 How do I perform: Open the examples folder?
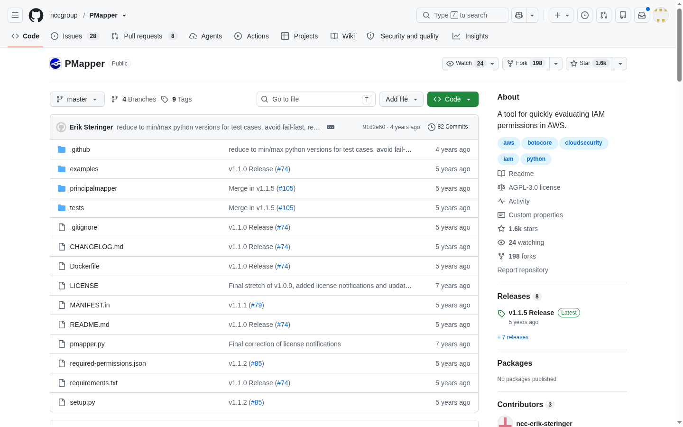84,169
